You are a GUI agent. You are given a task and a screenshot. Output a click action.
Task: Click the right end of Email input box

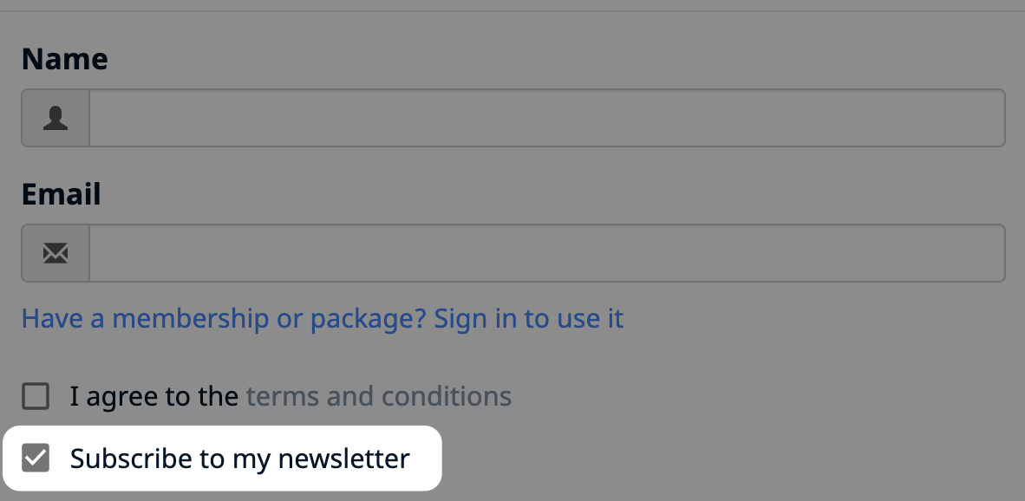coord(981,253)
